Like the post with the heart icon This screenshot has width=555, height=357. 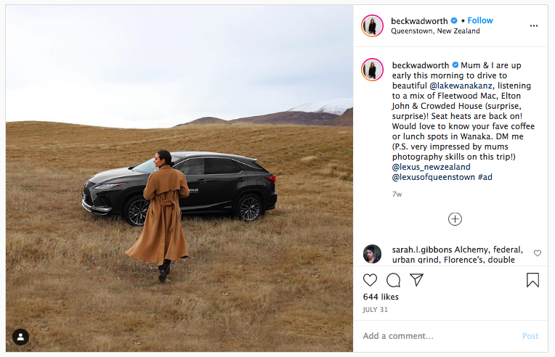coord(370,280)
